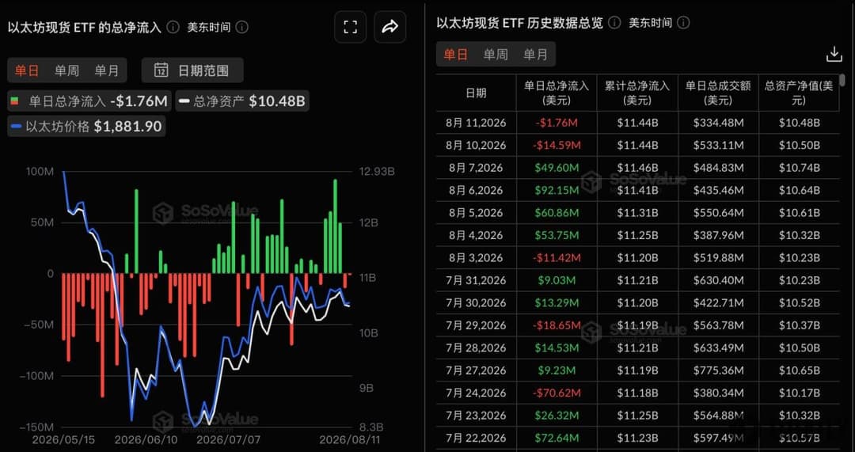Screen dimensions: 855x452
Task: Click the -$70.62M net inflow cell
Action: point(557,393)
